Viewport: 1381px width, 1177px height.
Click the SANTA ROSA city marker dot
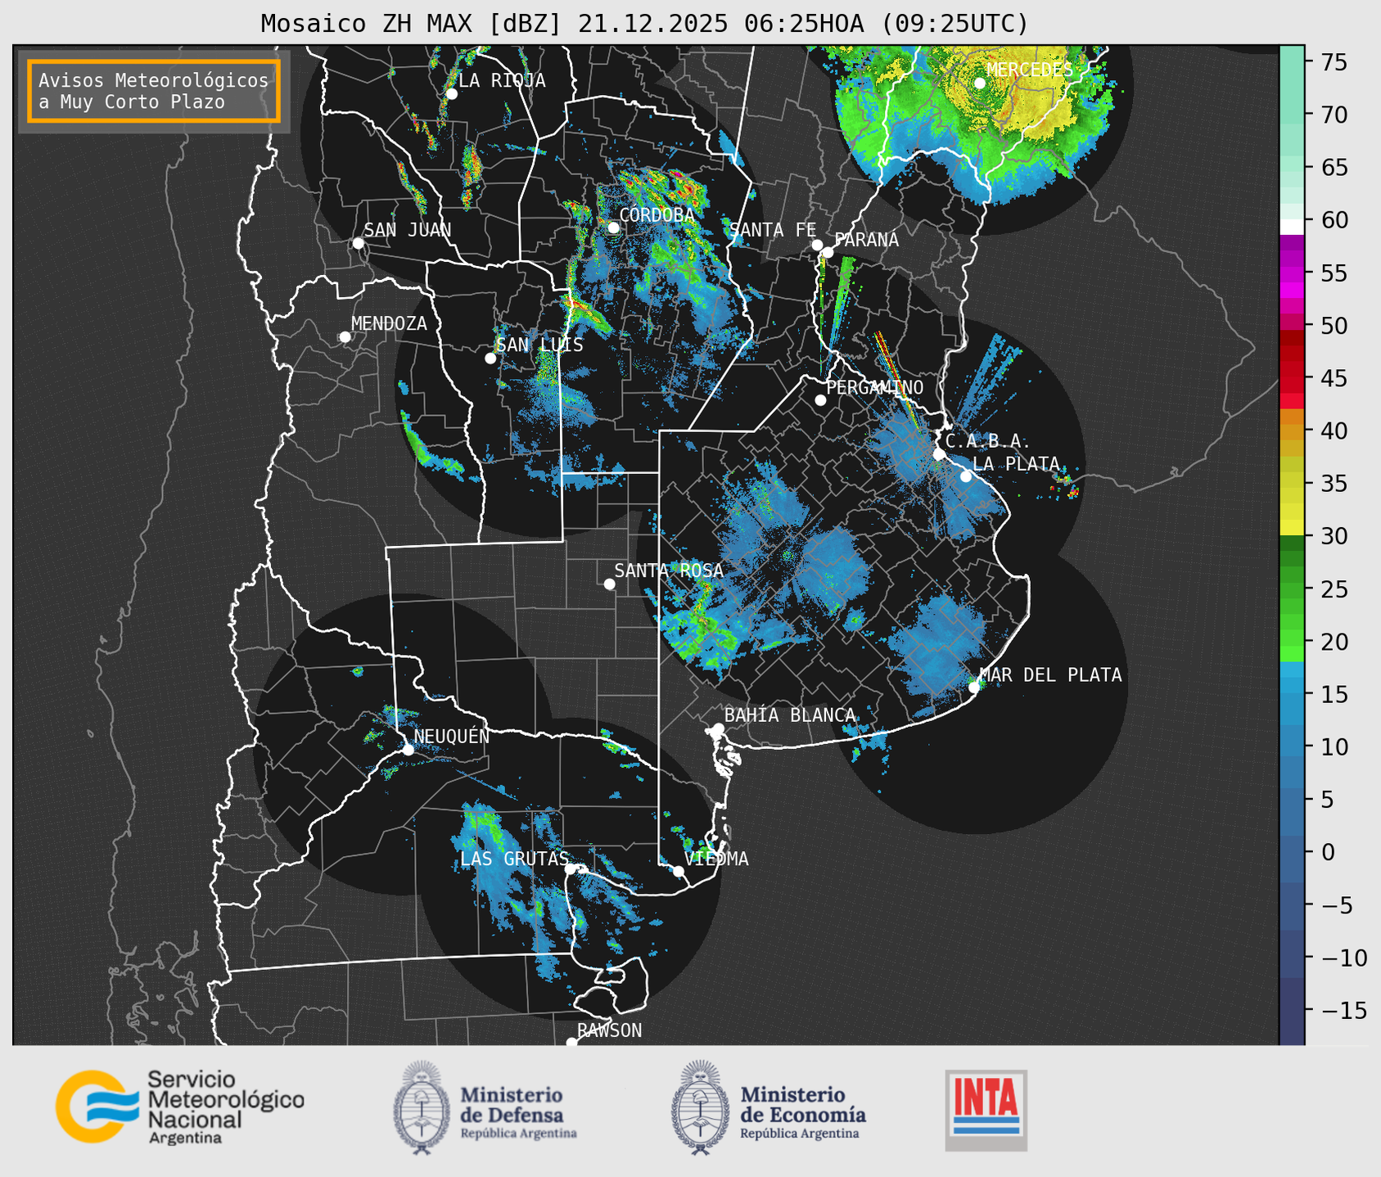pyautogui.click(x=609, y=584)
